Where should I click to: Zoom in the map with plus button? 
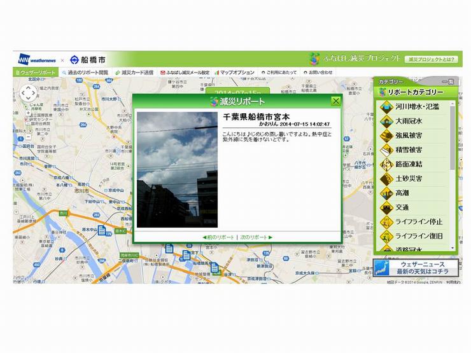point(28,113)
